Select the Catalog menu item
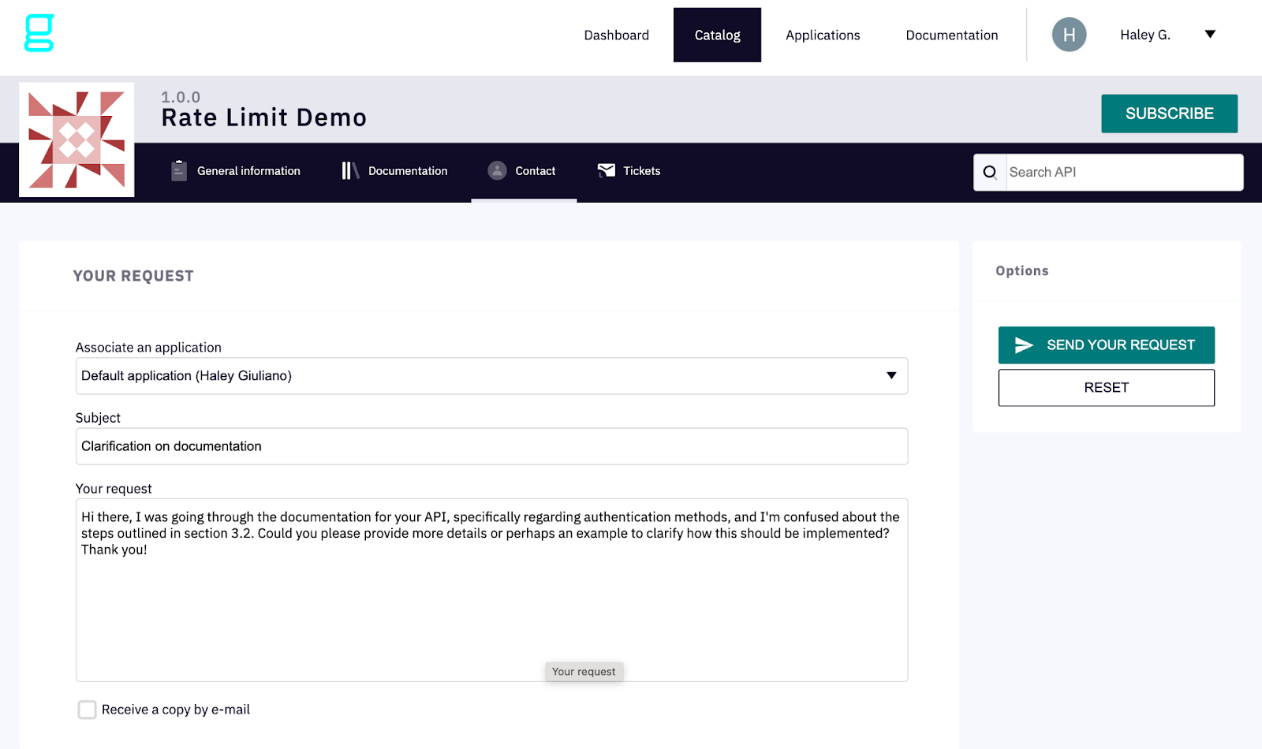The image size is (1262, 749). tap(717, 35)
